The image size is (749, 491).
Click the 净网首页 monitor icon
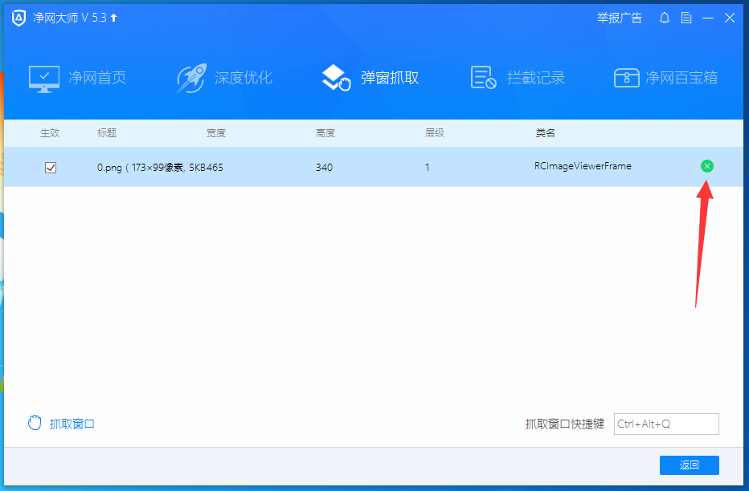coord(43,77)
